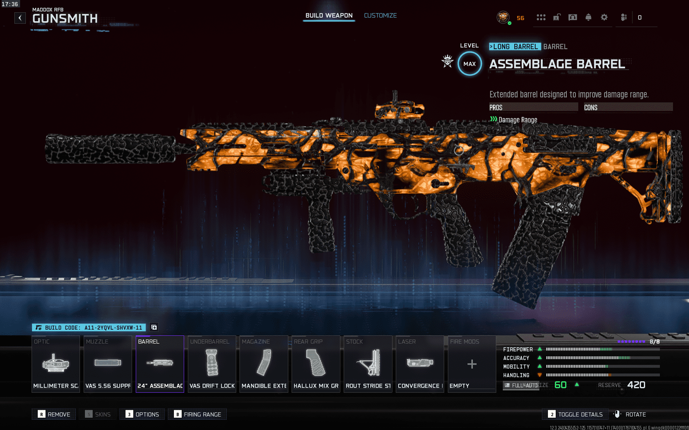Viewport: 689px width, 430px height.
Task: Copy the build code with the copy icon
Action: pyautogui.click(x=154, y=327)
